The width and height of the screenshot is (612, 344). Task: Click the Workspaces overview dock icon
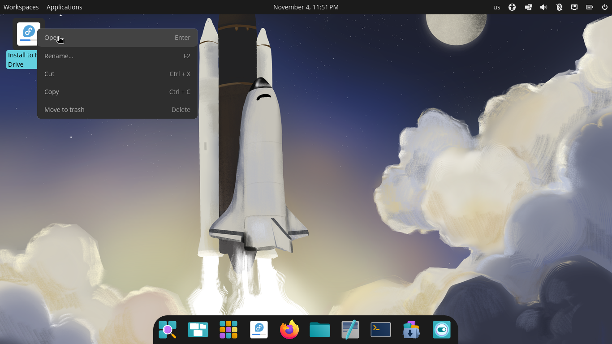(x=198, y=330)
